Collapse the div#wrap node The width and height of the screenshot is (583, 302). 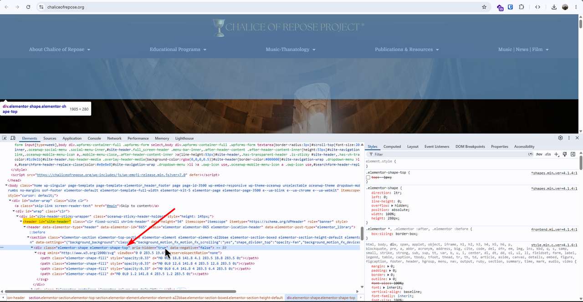point(13,211)
